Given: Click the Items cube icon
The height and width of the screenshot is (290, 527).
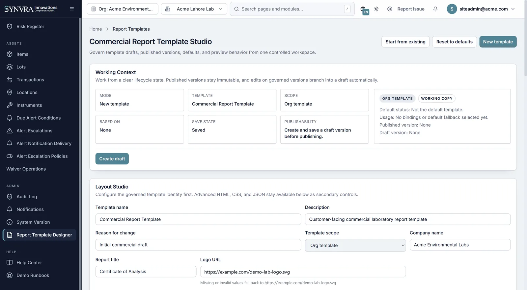Looking at the screenshot, I should [x=10, y=54].
